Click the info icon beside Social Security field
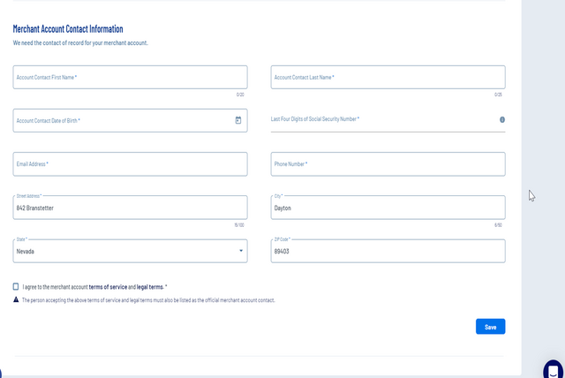Screen dimensions: 565x378 click(x=501, y=119)
